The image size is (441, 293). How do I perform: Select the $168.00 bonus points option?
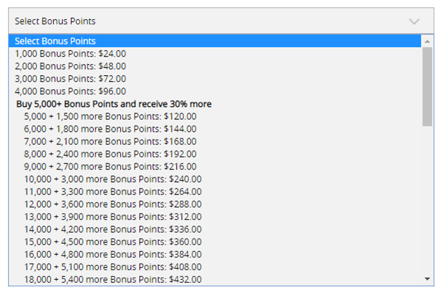click(x=215, y=141)
